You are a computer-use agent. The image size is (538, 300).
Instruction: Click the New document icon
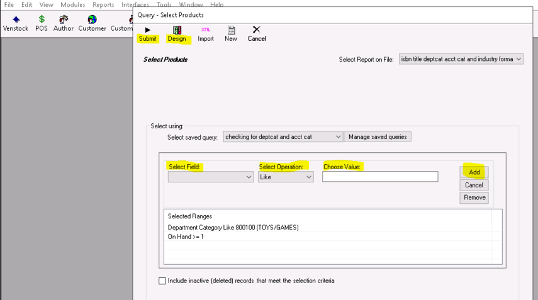pos(232,30)
